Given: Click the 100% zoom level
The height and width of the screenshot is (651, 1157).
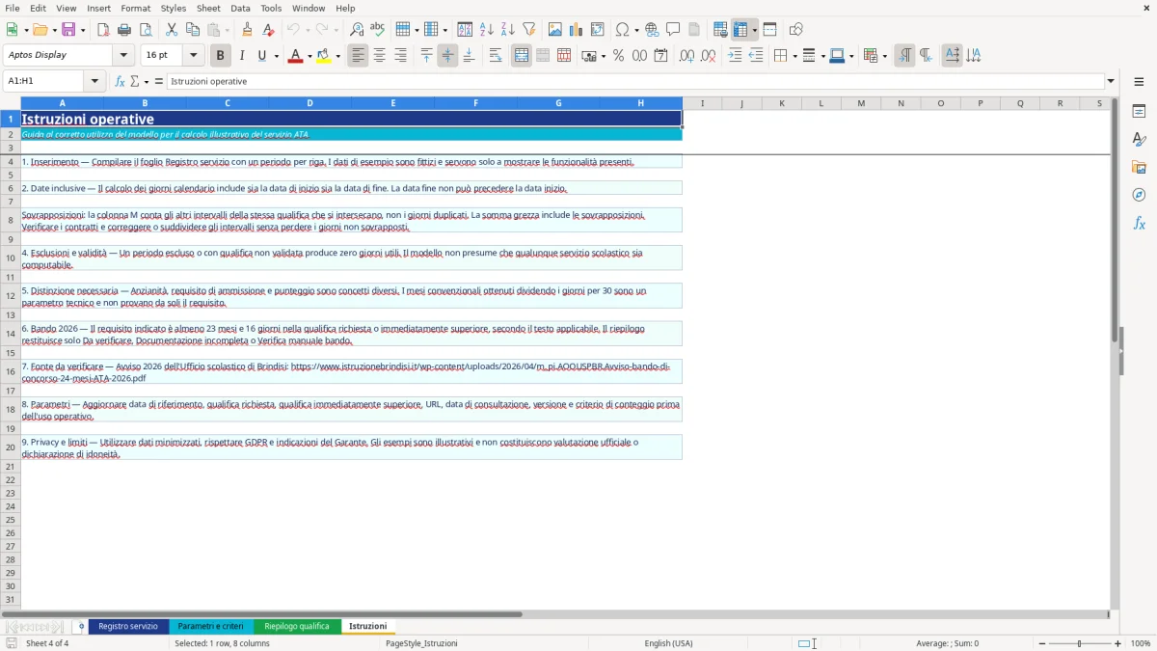Looking at the screenshot, I should pyautogui.click(x=1141, y=643).
